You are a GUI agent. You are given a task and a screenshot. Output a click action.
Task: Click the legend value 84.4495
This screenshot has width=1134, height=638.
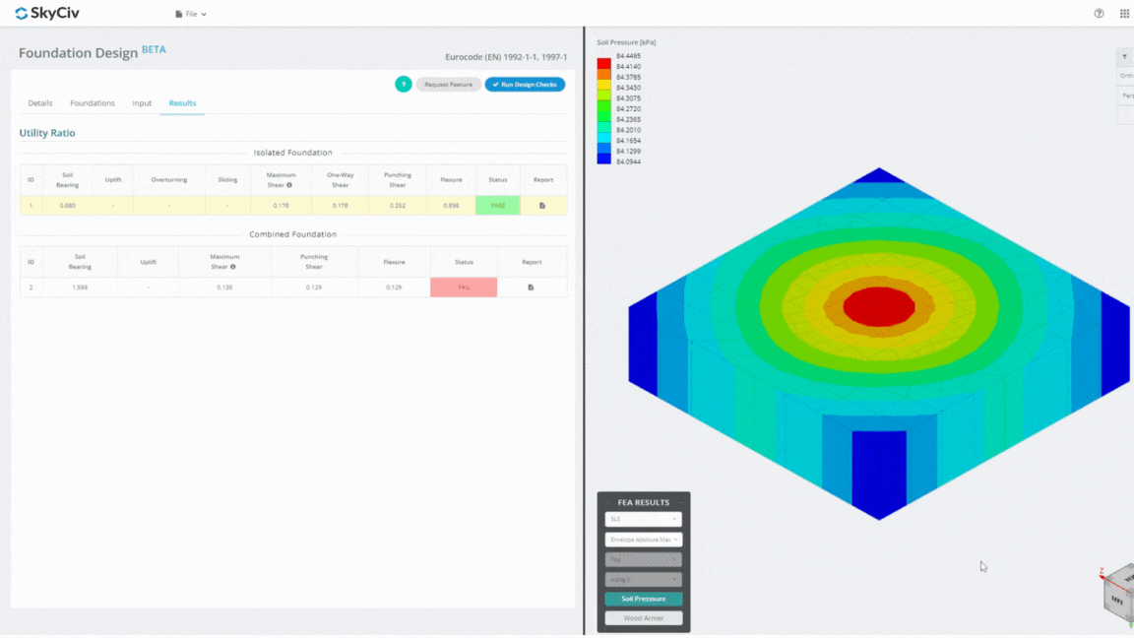[628, 56]
